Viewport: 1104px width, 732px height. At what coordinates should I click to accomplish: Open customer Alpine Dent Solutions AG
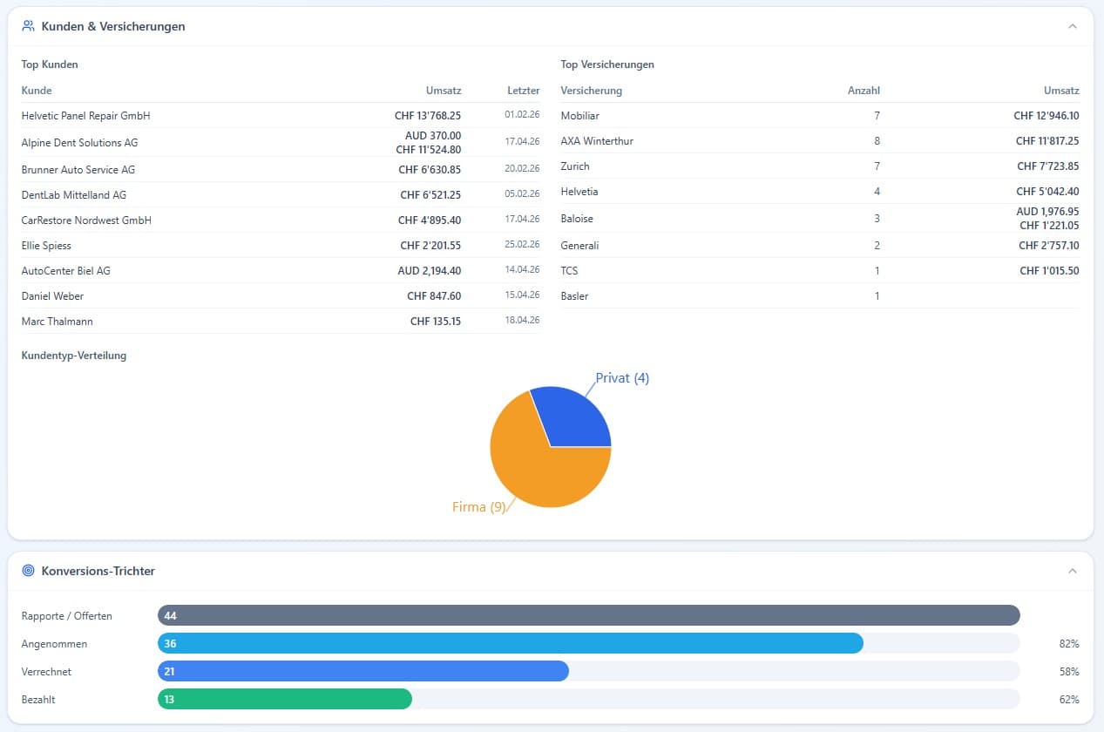pos(80,142)
